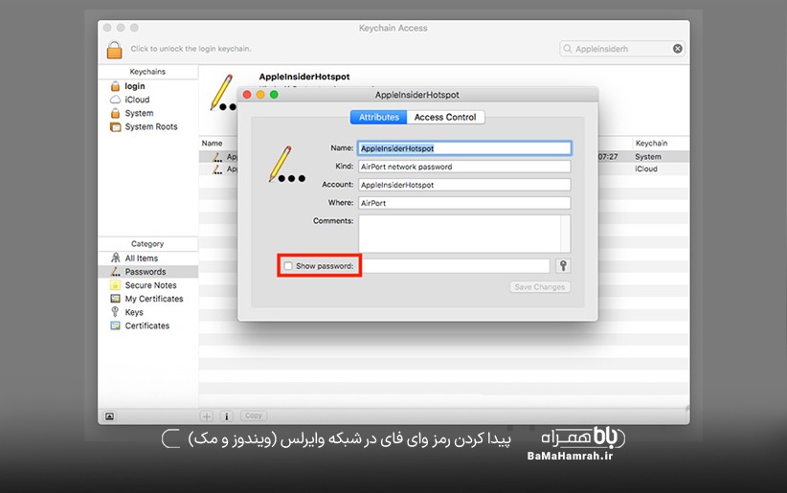Click the Copy button in bottom bar
The height and width of the screenshot is (493, 787).
(254, 415)
